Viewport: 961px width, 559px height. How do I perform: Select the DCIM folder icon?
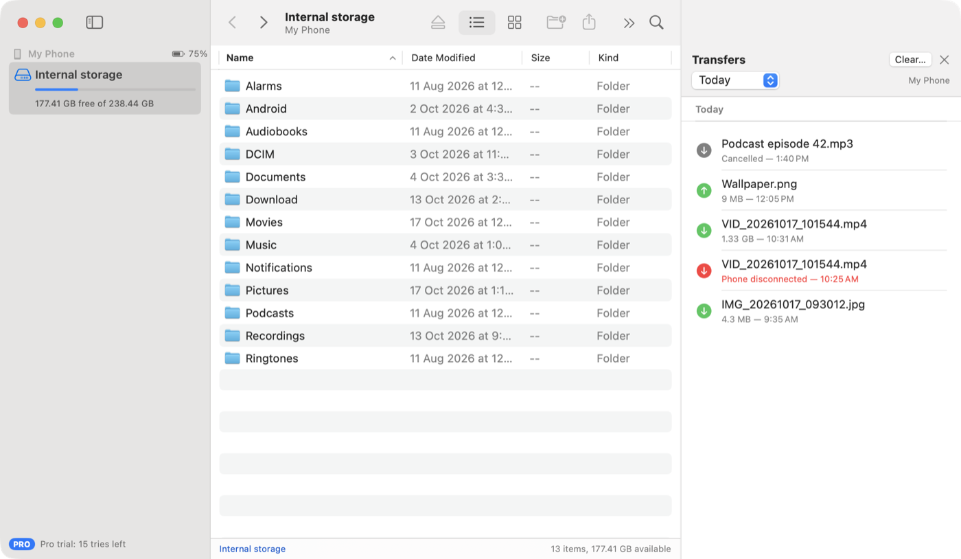[x=233, y=154]
